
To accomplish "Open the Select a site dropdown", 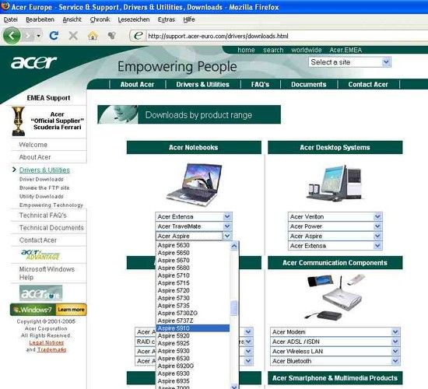I will [x=350, y=62].
